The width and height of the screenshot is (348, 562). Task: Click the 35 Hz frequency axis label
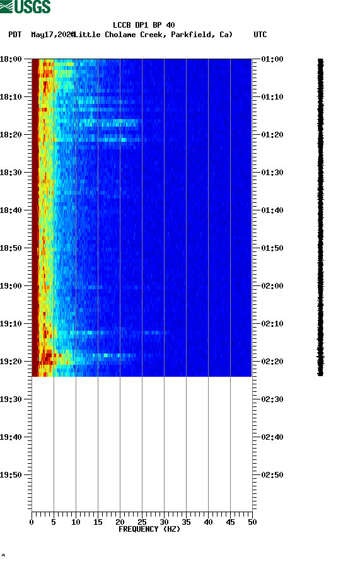(186, 522)
